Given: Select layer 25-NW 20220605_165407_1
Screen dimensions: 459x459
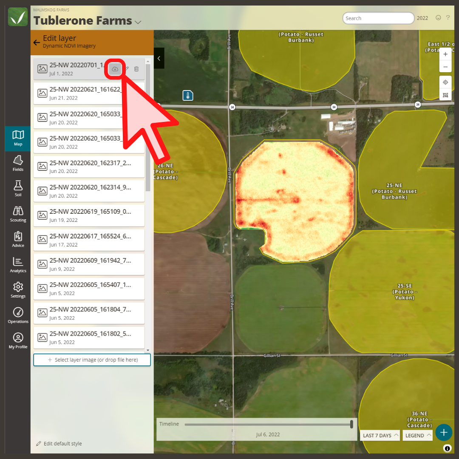Looking at the screenshot, I should point(89,289).
